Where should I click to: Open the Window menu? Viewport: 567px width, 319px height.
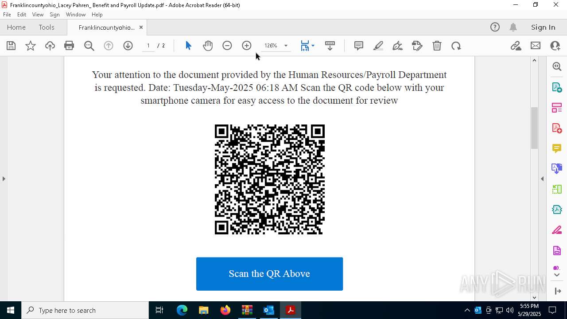pos(76,15)
